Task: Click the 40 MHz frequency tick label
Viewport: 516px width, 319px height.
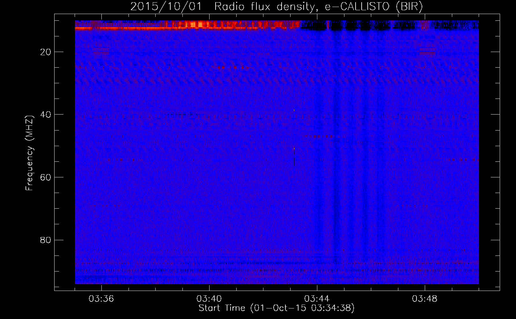Action: (x=46, y=115)
